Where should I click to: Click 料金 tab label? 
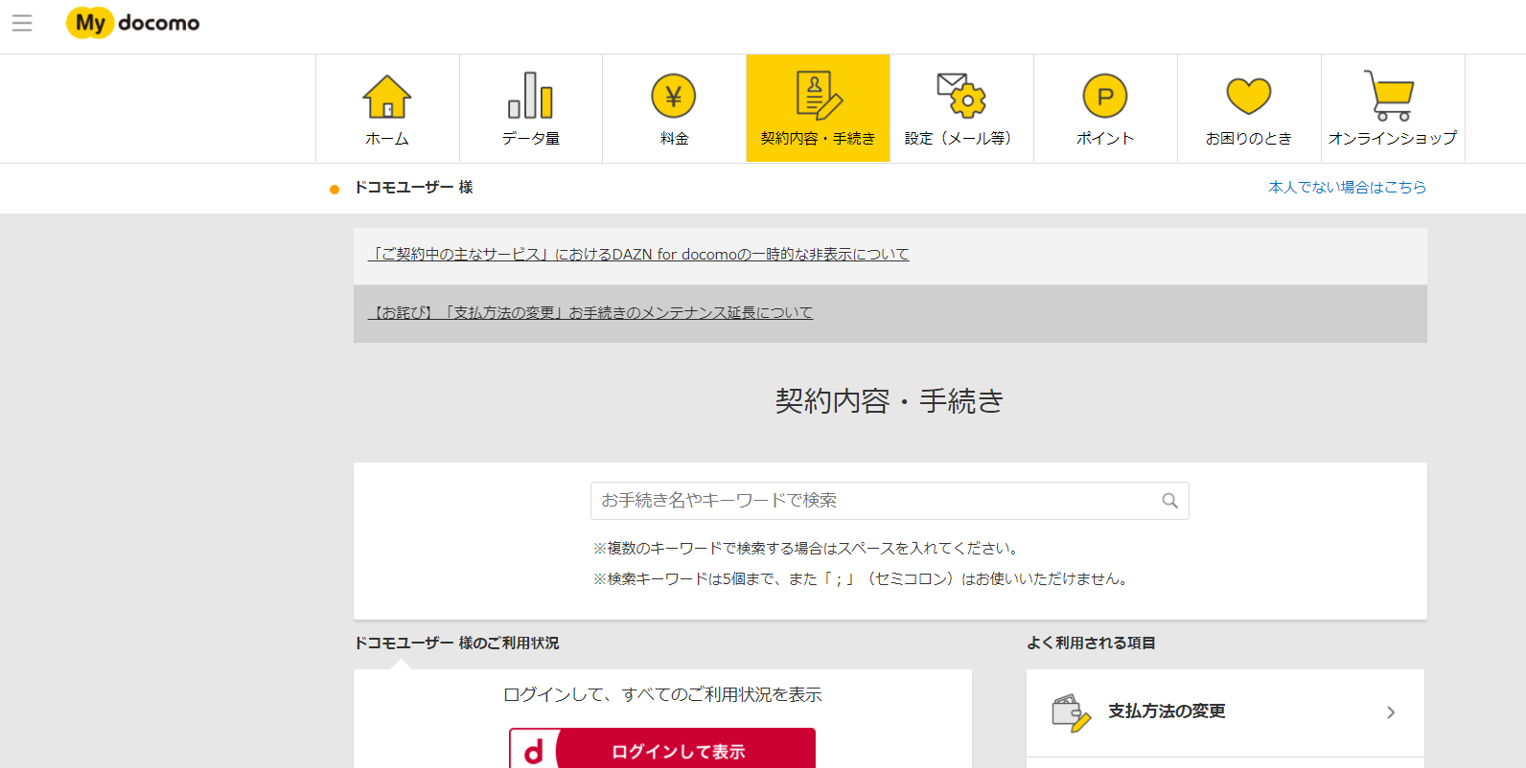click(x=675, y=139)
